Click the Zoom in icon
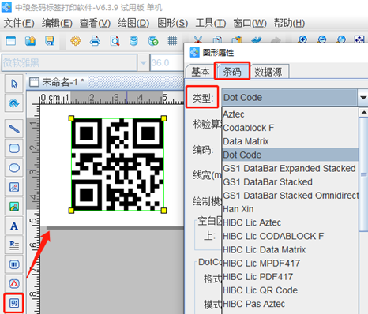Image resolution: width=368 pixels, height=314 pixels. (302, 39)
